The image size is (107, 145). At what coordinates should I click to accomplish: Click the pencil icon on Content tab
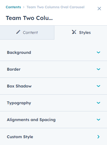tap(18, 32)
